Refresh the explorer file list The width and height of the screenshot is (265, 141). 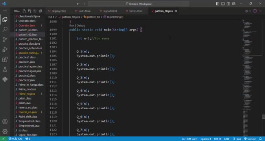(35, 11)
